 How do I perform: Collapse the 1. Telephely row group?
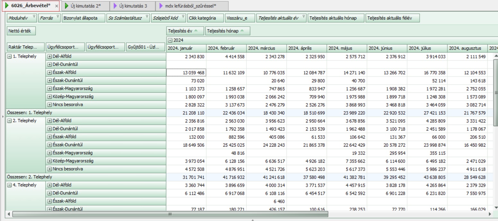(x=9, y=56)
